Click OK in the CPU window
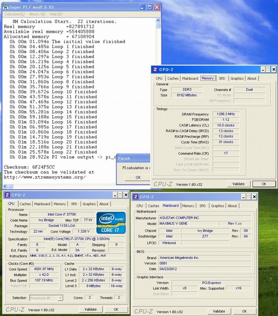This screenshot has height=316, width=278. click(116, 309)
